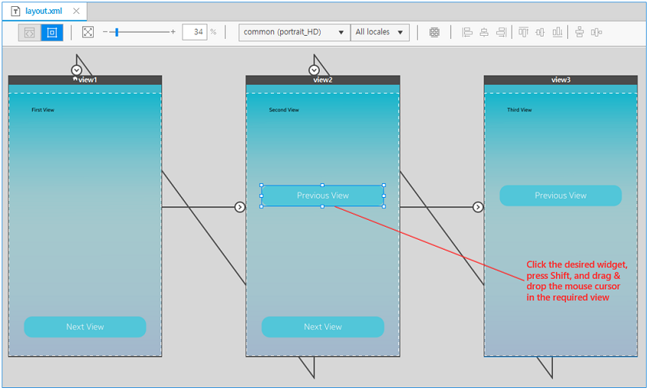Viewport: 649px width, 391px height.
Task: Click the zoom in plus sign
Action: click(173, 32)
